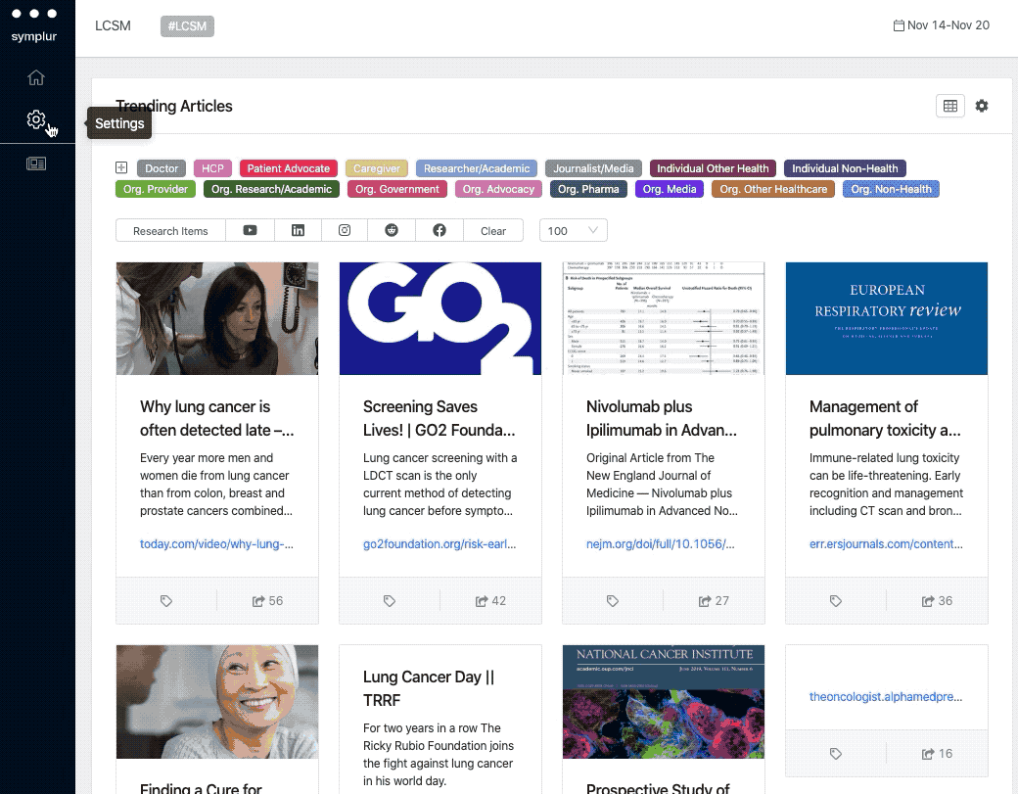
Task: Toggle the Researcher/Academic filter
Action: 477,168
